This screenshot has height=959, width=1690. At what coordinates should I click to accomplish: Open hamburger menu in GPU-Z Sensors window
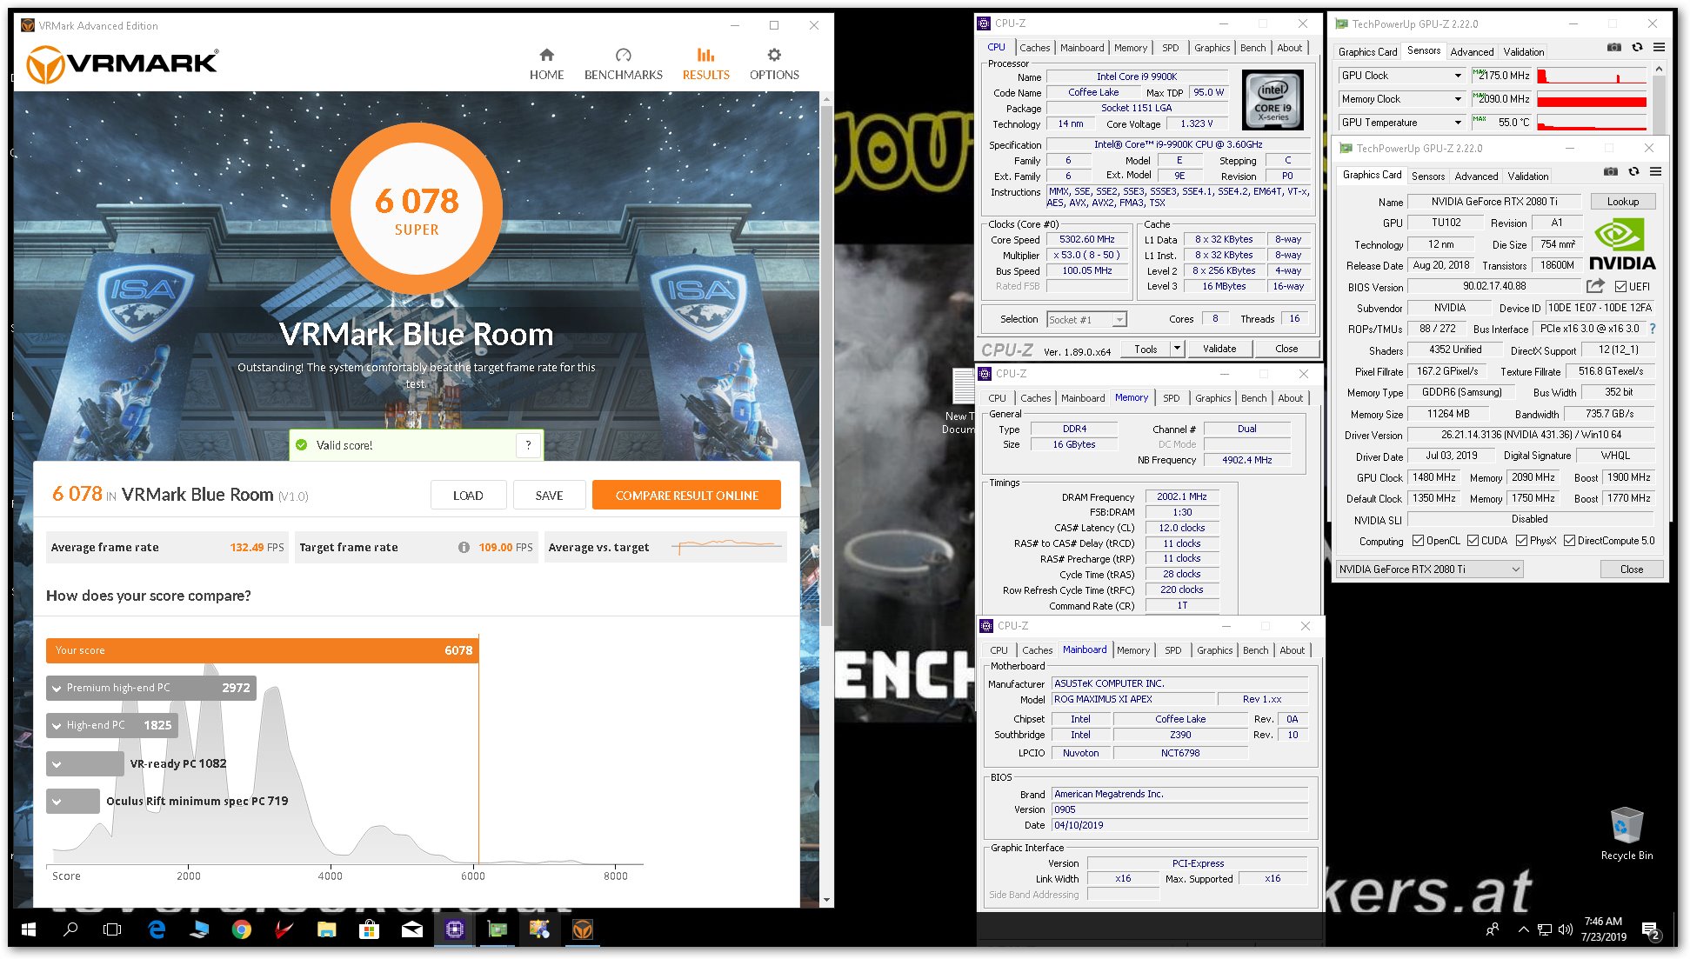tap(1659, 47)
